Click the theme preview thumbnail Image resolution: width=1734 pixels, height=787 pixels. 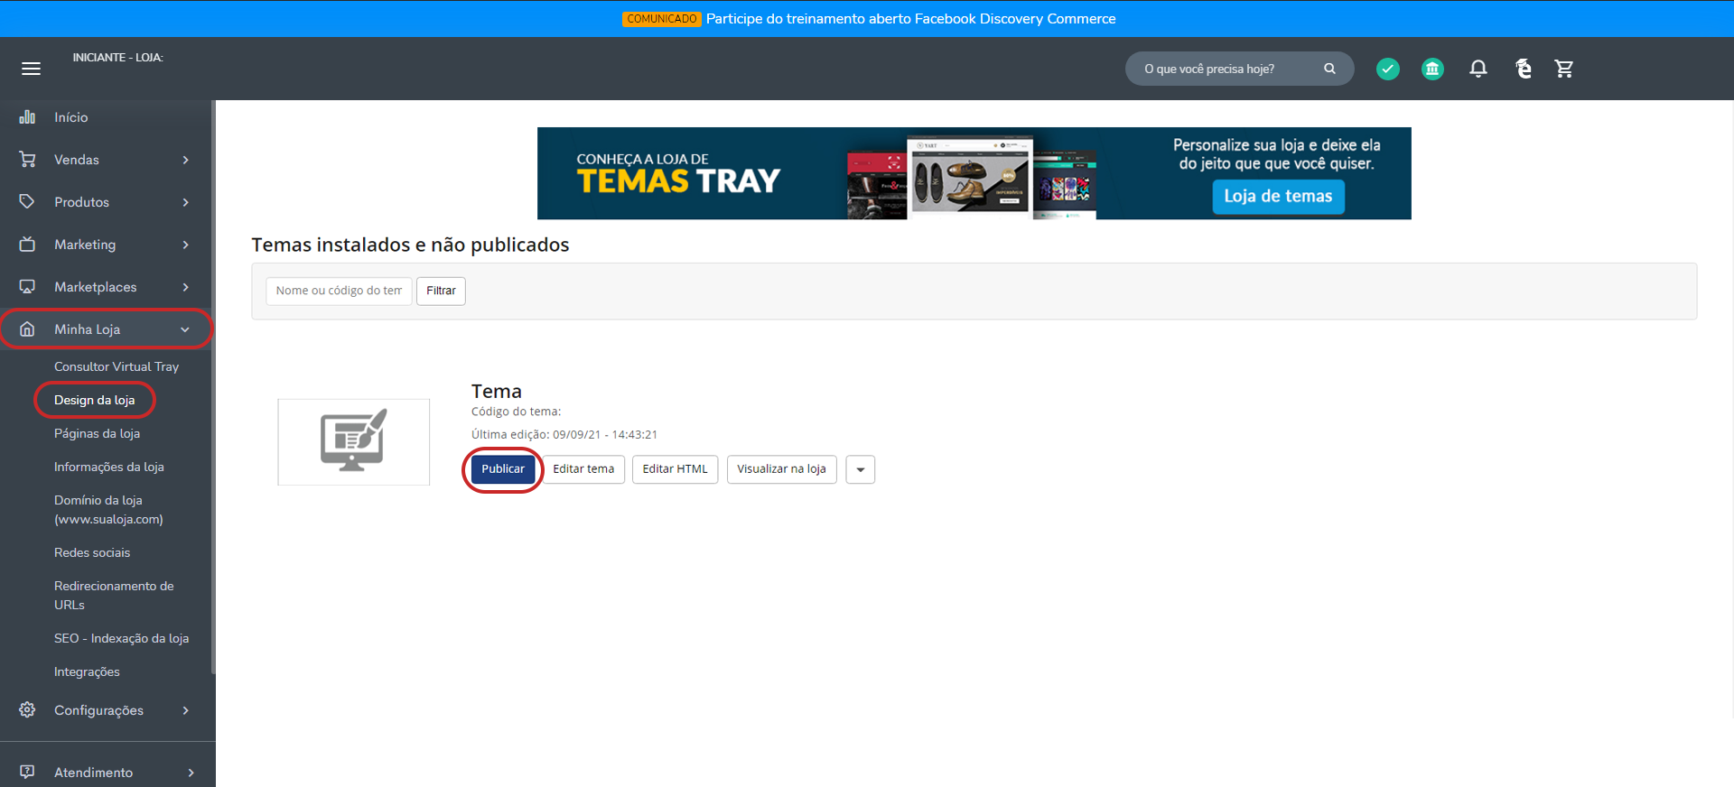(x=353, y=441)
